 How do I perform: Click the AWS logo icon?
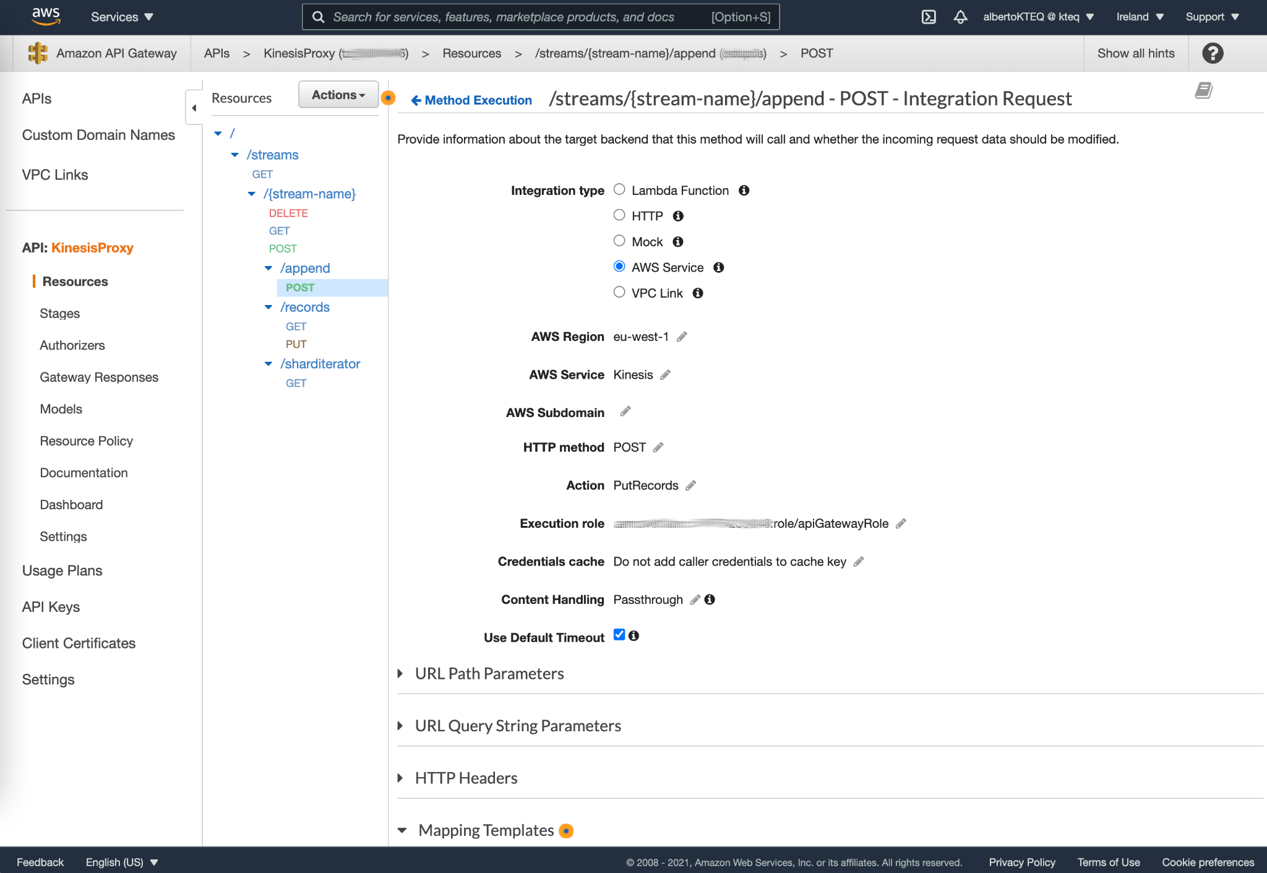[x=46, y=16]
